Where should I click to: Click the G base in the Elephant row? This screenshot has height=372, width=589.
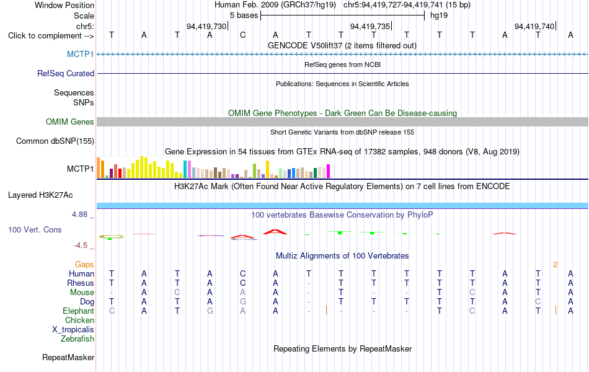[x=210, y=311]
